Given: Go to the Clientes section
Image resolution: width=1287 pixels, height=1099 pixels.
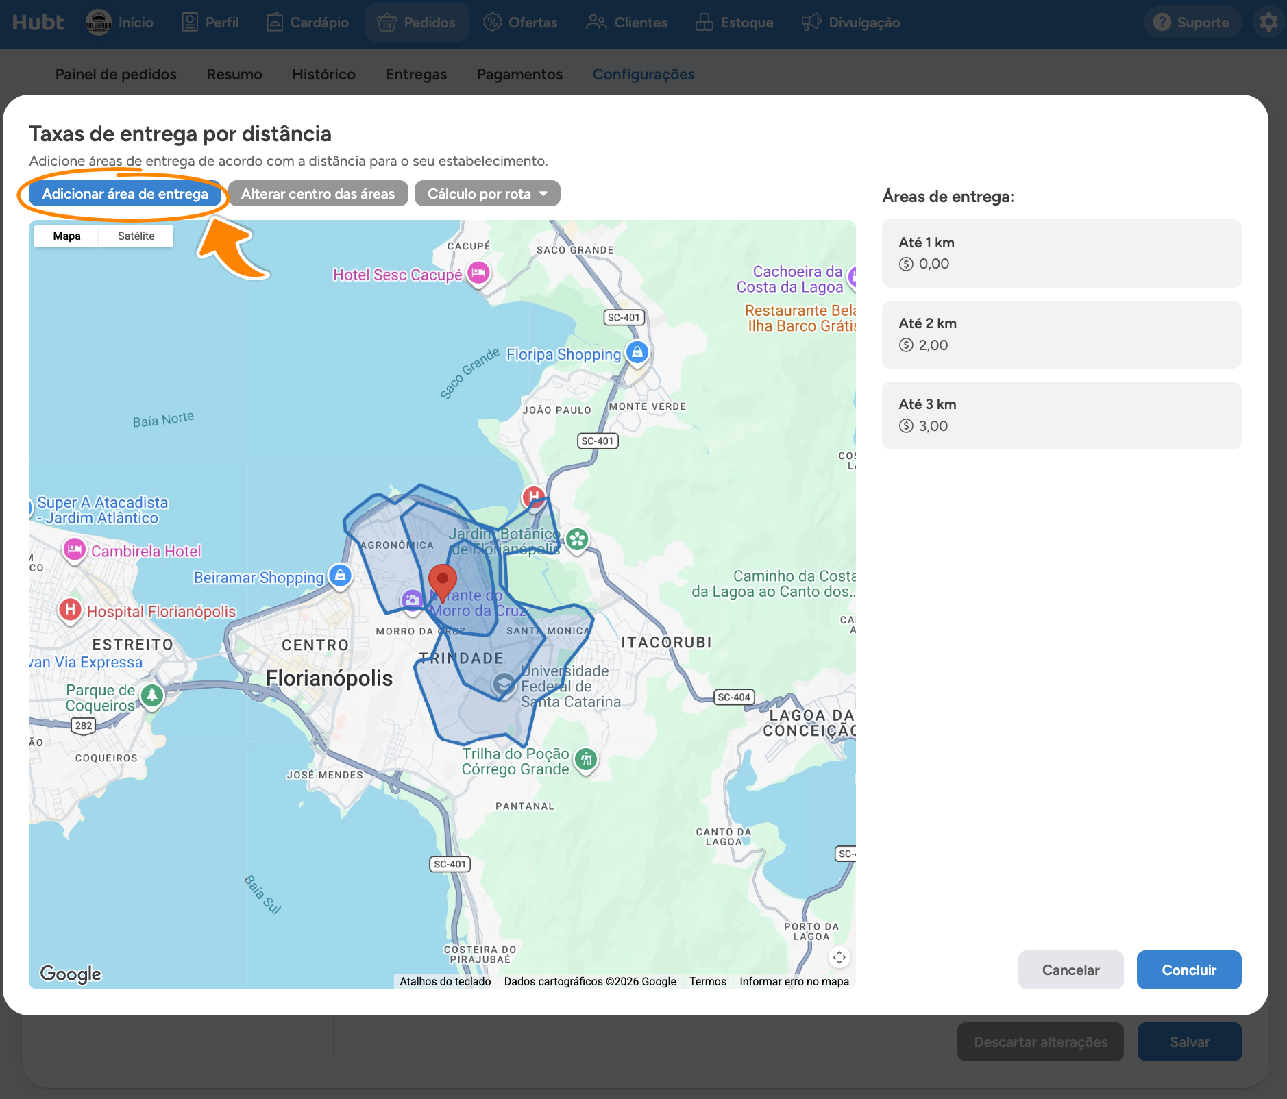Looking at the screenshot, I should point(627,23).
